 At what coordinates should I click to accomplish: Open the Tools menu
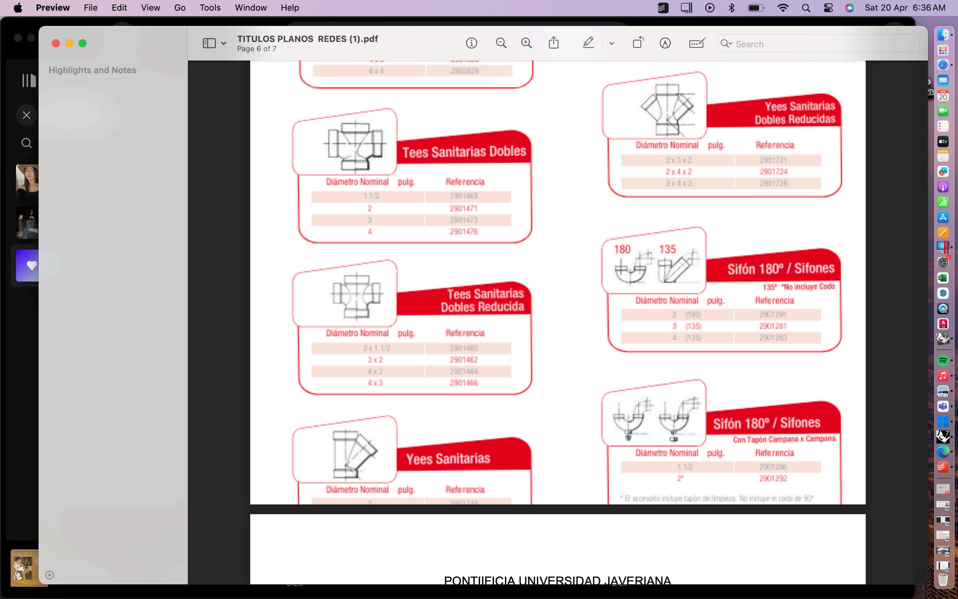(210, 8)
